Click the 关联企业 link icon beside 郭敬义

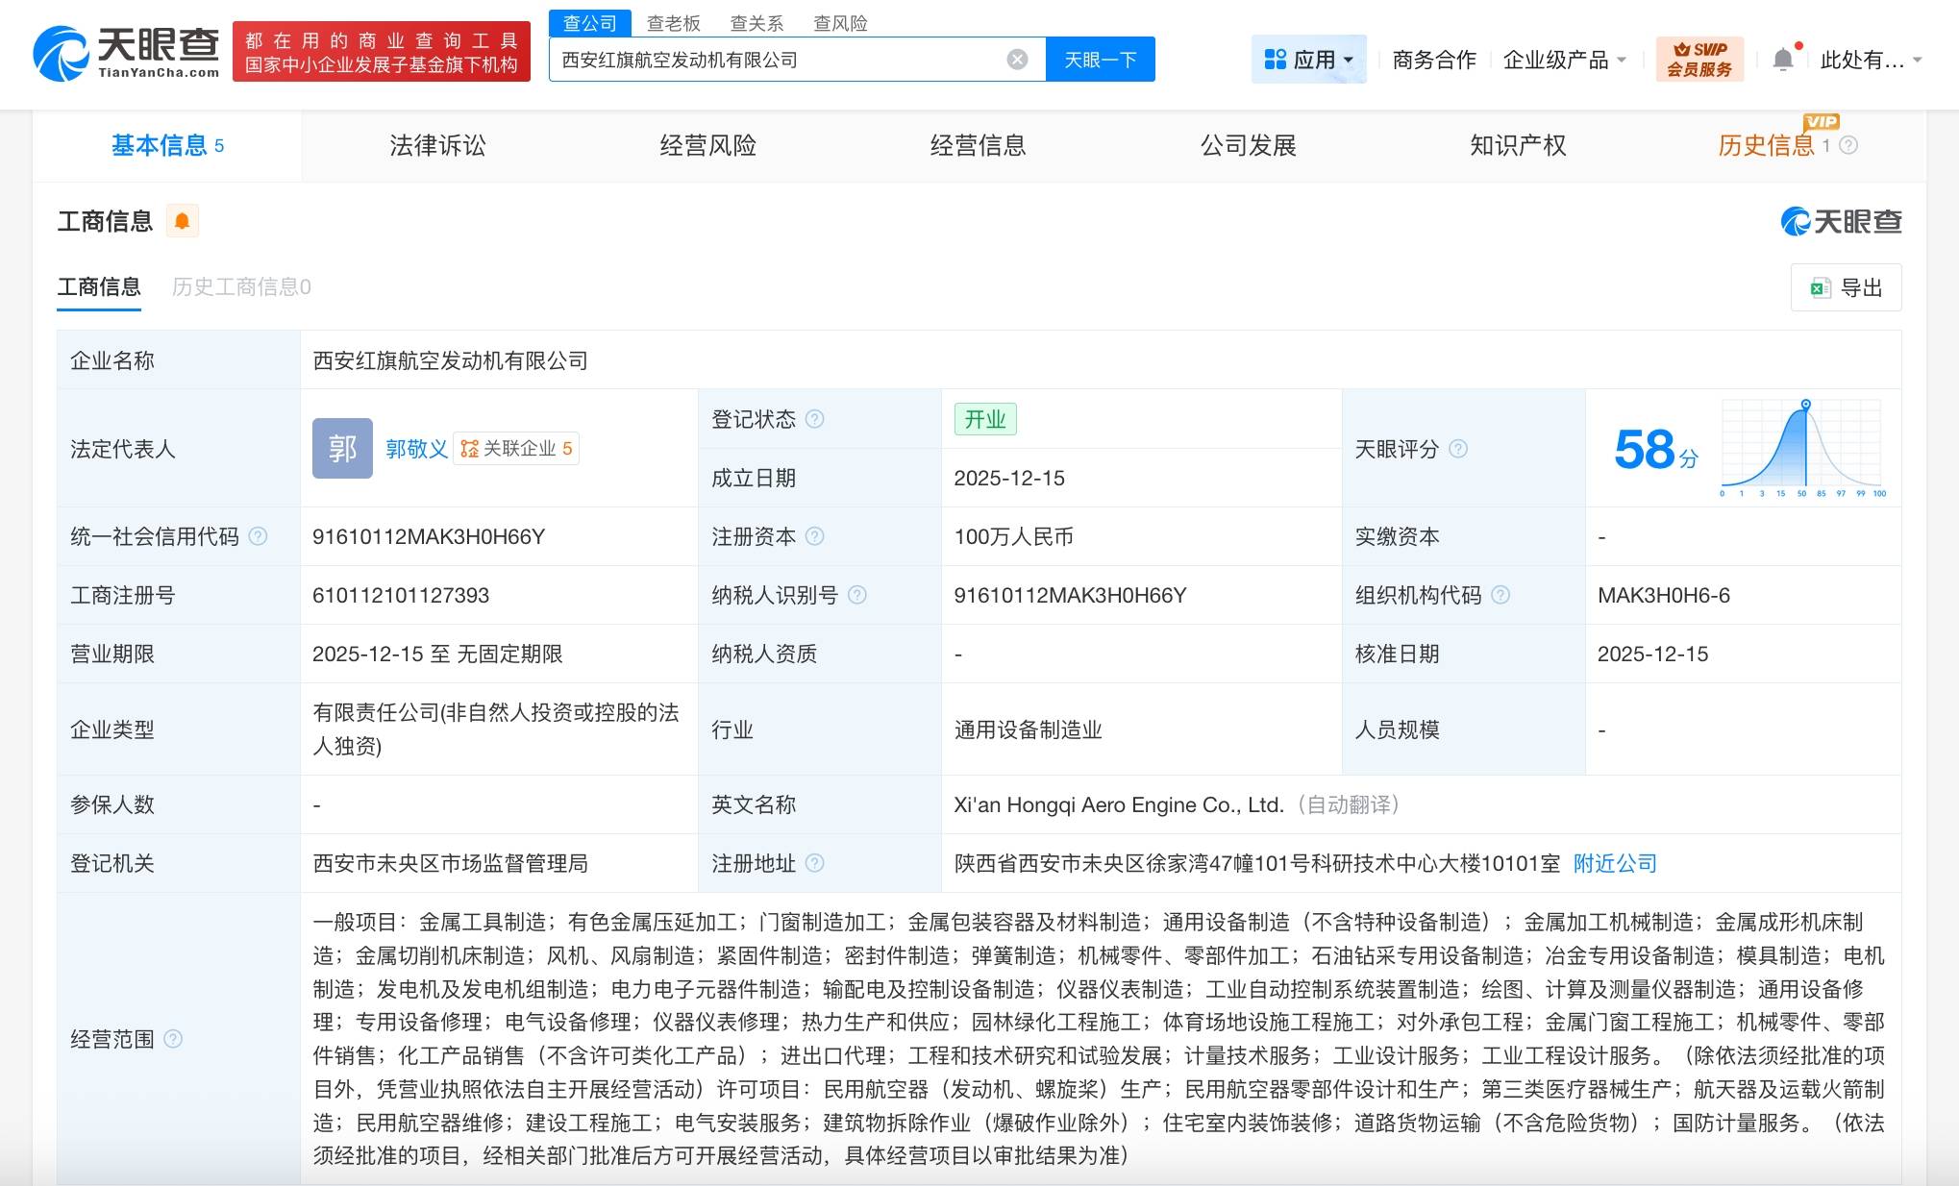(x=470, y=448)
